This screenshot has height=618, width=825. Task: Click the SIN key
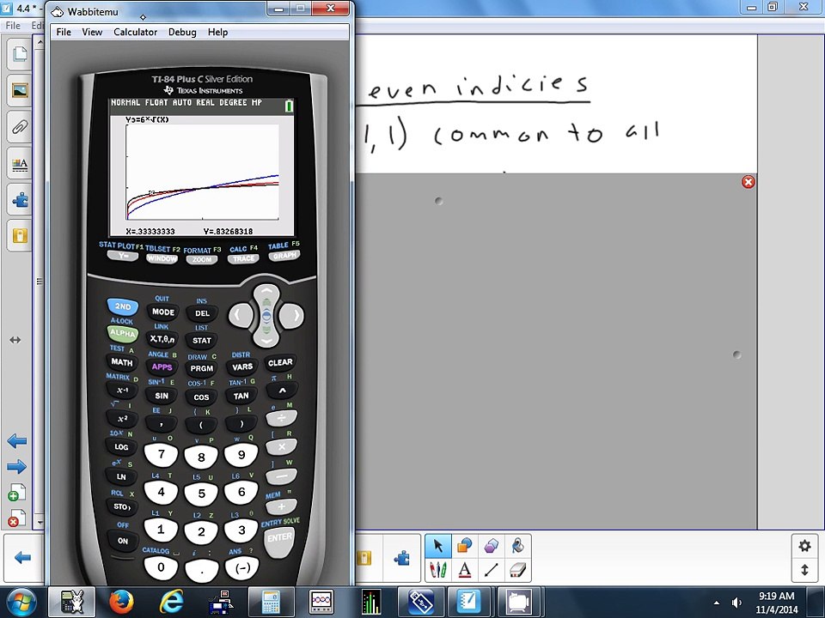pos(162,396)
